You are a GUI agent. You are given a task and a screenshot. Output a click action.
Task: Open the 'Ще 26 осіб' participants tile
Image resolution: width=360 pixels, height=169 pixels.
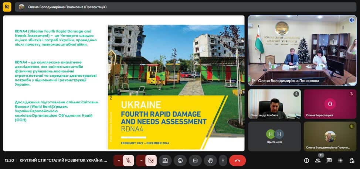point(274,136)
